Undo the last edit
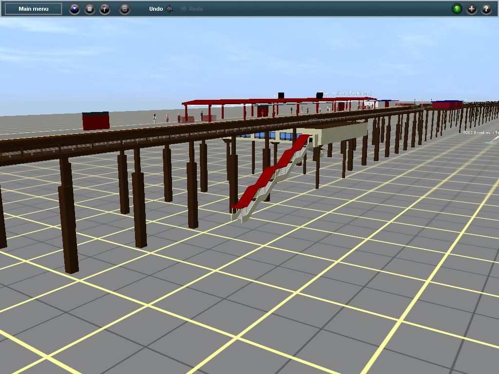499x374 pixels. pos(161,9)
